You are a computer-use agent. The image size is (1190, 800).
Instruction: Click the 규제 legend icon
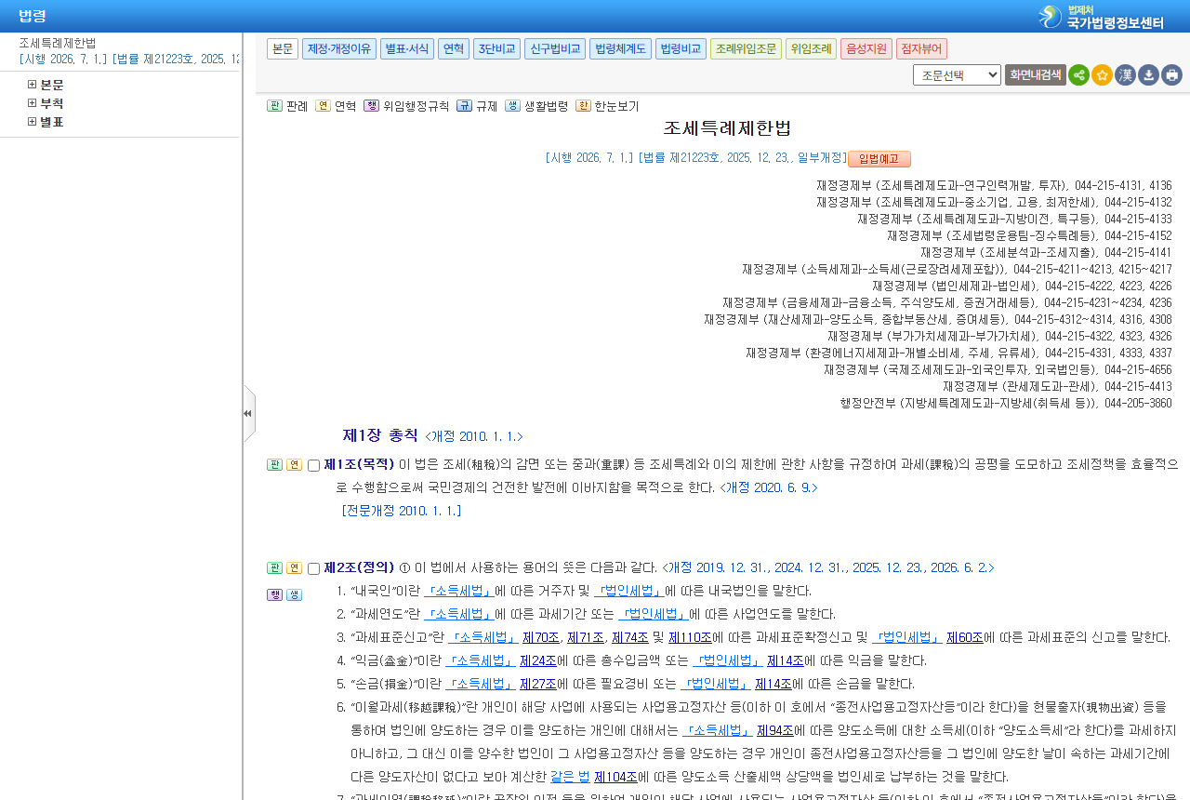(464, 106)
